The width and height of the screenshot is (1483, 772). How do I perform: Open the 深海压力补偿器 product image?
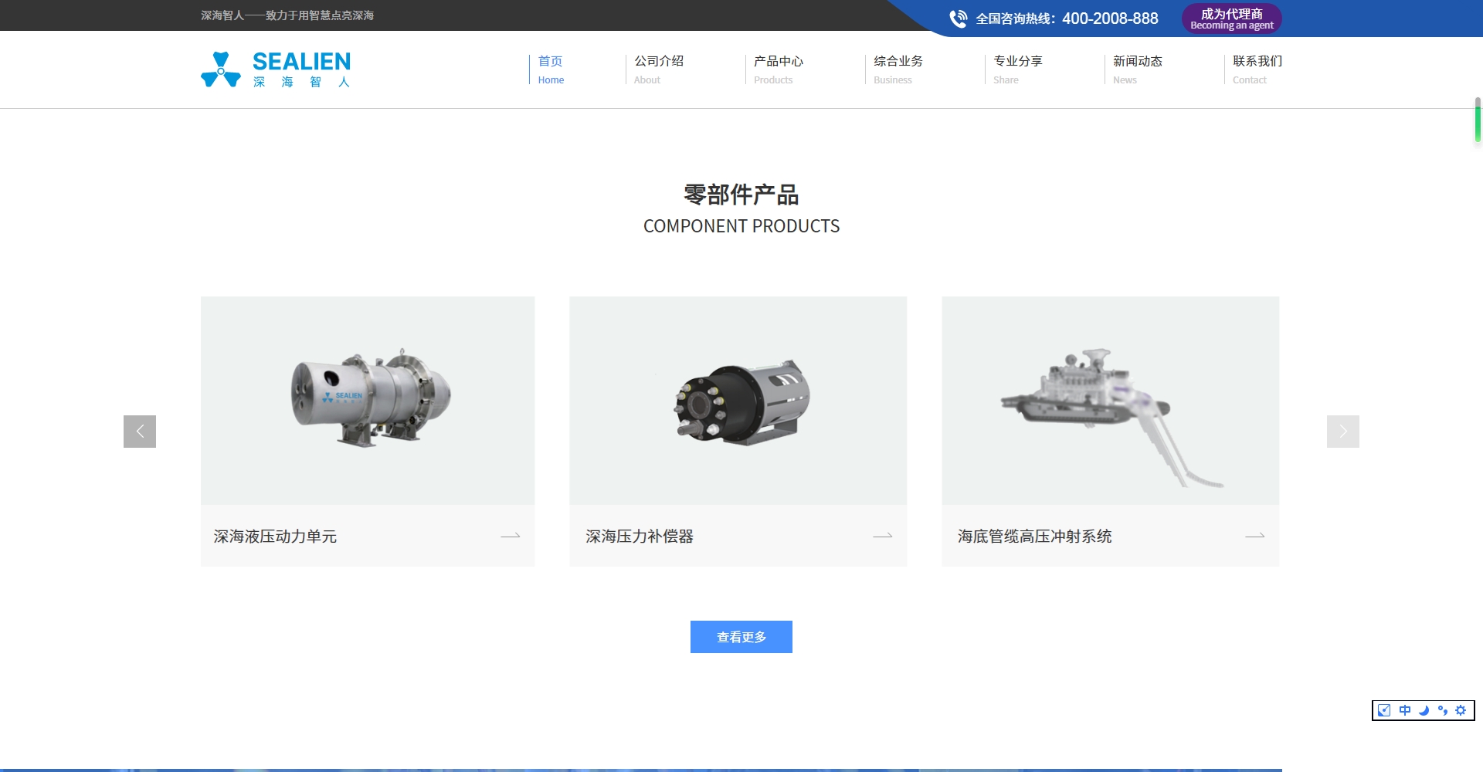pos(738,401)
